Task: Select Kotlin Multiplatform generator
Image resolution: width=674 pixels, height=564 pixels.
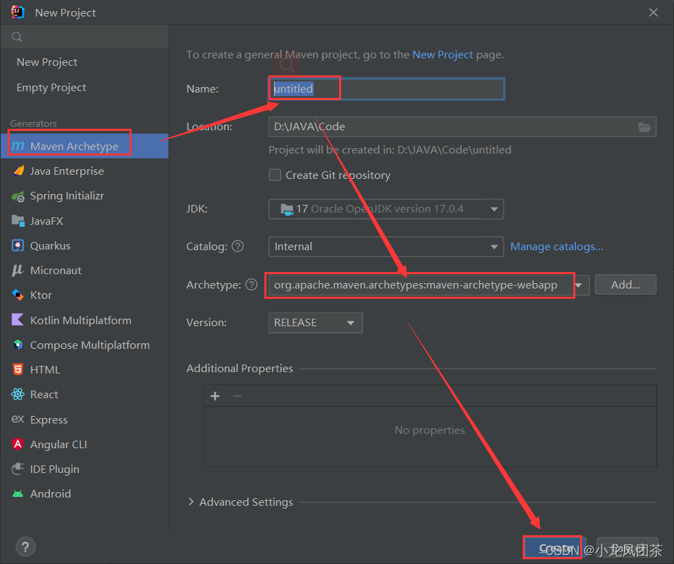Action: click(85, 320)
